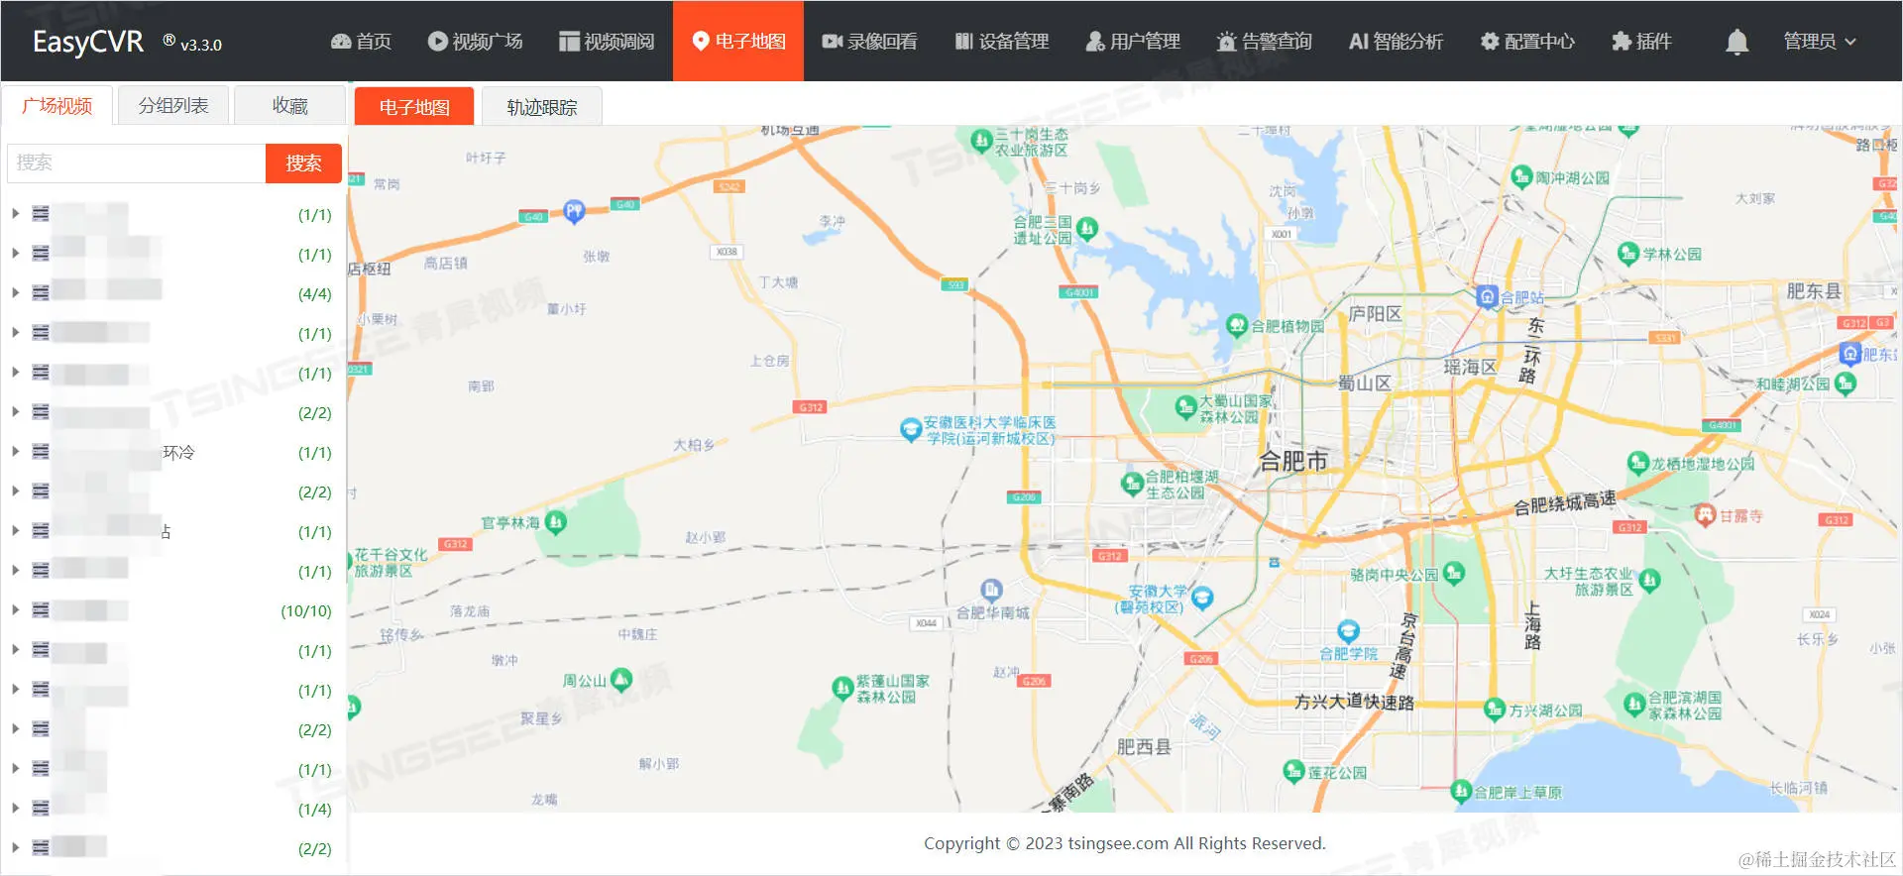The height and width of the screenshot is (876, 1903).
Task: Switch to the 轨迹跟踪 tab
Action: (541, 106)
